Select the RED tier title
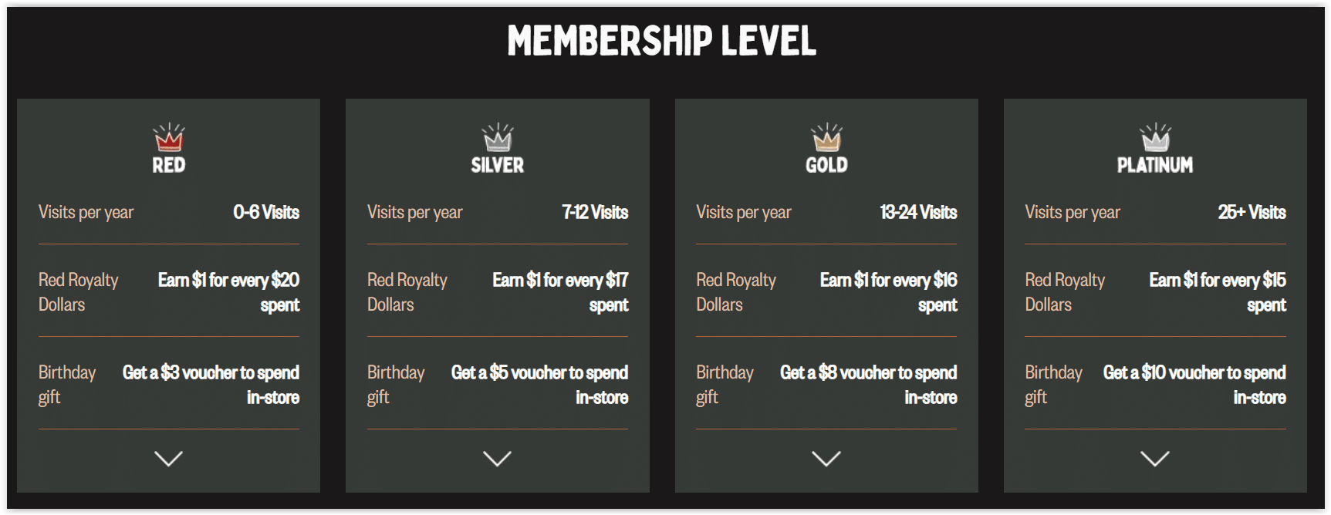 [x=169, y=165]
